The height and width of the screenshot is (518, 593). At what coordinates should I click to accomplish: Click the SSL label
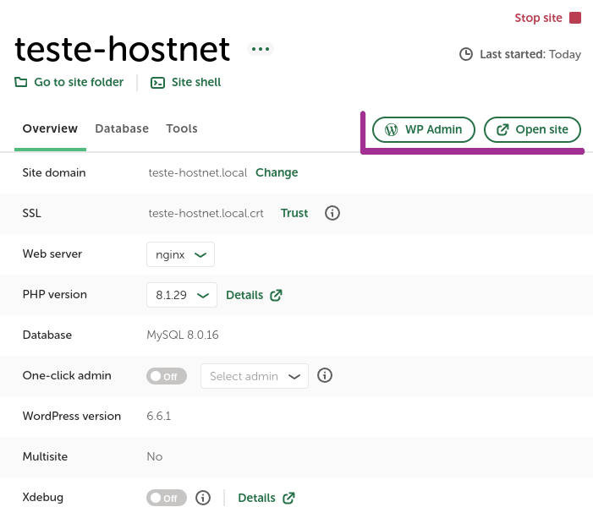32,213
